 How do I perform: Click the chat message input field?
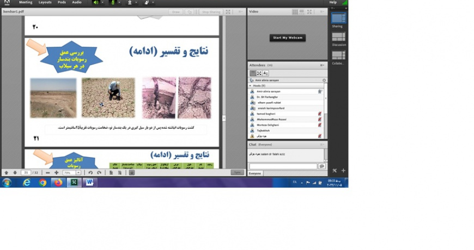(283, 166)
